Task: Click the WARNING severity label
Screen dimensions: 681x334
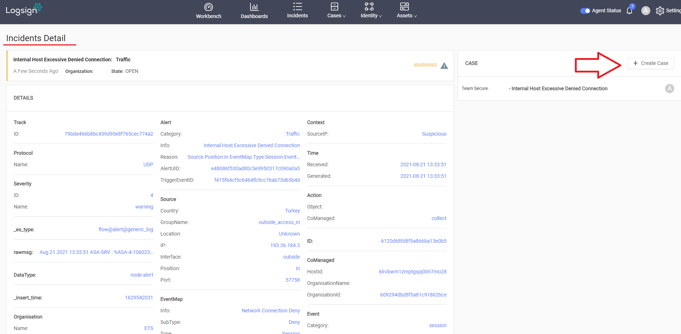Action: click(x=425, y=65)
